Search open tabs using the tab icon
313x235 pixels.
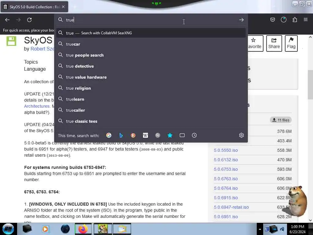(182, 135)
